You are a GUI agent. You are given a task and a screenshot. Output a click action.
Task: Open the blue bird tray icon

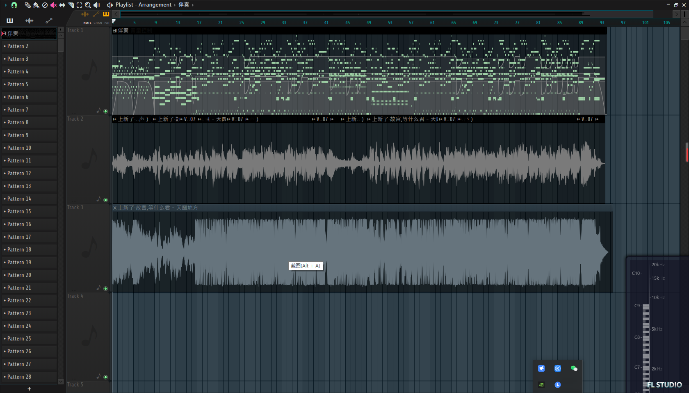point(541,368)
